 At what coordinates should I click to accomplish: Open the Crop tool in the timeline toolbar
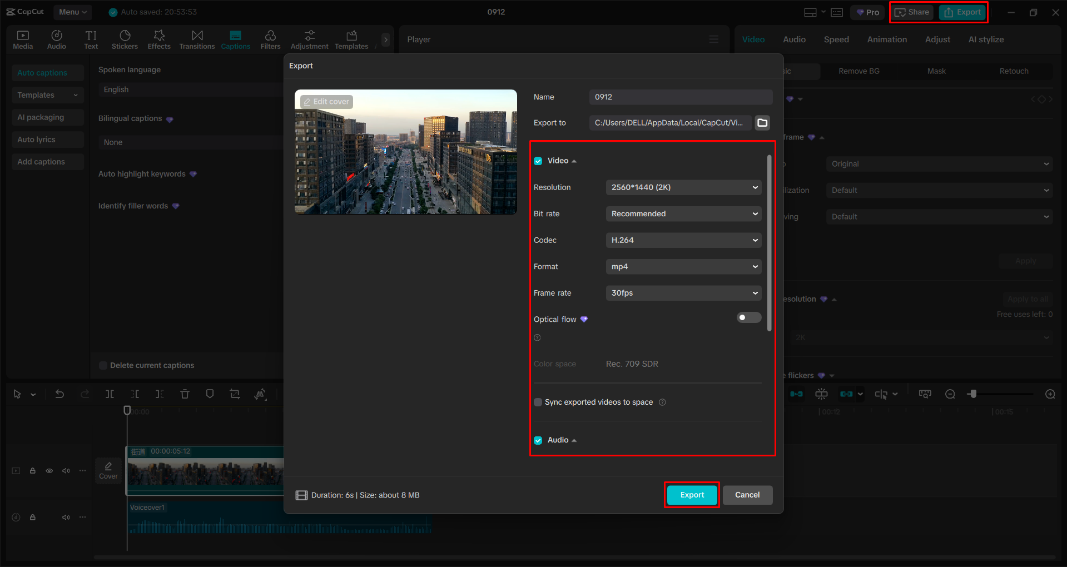coord(235,394)
